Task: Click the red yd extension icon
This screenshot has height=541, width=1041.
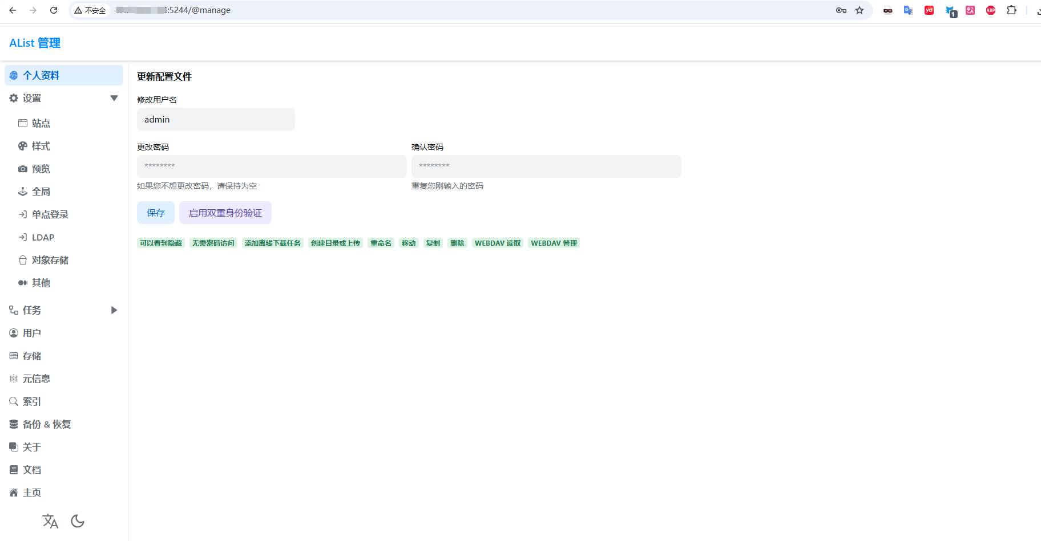Action: tap(929, 10)
